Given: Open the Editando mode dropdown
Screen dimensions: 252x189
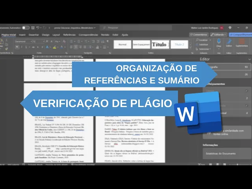Looking at the screenshot, I should [219, 35].
